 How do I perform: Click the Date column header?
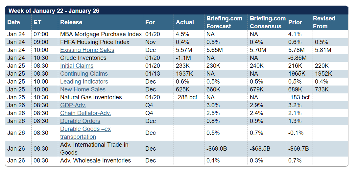click(13, 22)
